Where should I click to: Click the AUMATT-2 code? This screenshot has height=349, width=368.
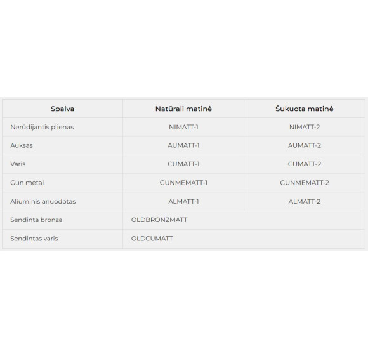[x=305, y=145]
